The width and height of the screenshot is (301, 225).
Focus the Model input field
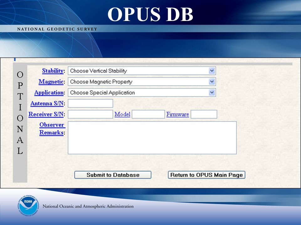148,114
